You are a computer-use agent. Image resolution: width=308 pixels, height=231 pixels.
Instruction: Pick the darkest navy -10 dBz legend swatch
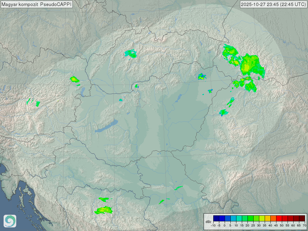point(216,218)
